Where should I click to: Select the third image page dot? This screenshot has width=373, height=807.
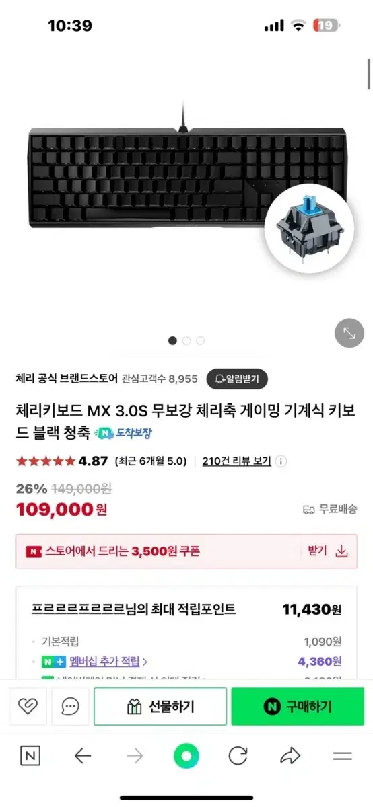tap(200, 340)
